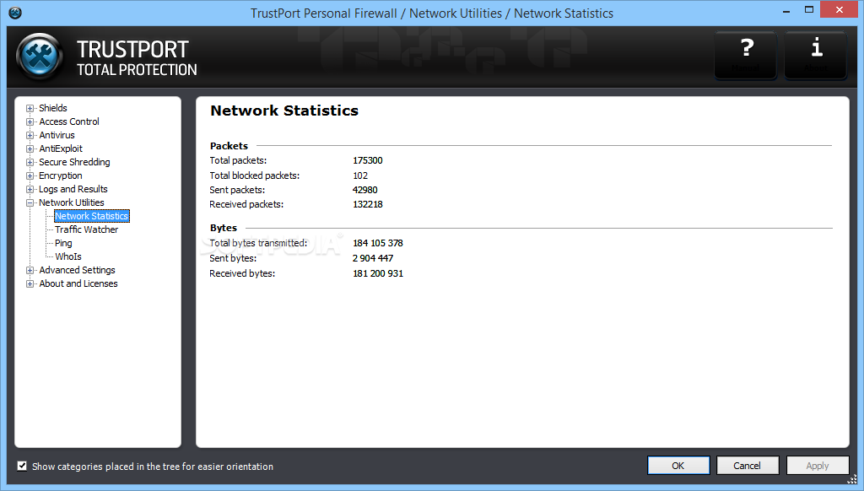Expand the Advanced Settings tree node
This screenshot has width=864, height=491.
30,270
